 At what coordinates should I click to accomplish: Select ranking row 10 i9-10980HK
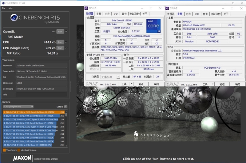coord(34,145)
